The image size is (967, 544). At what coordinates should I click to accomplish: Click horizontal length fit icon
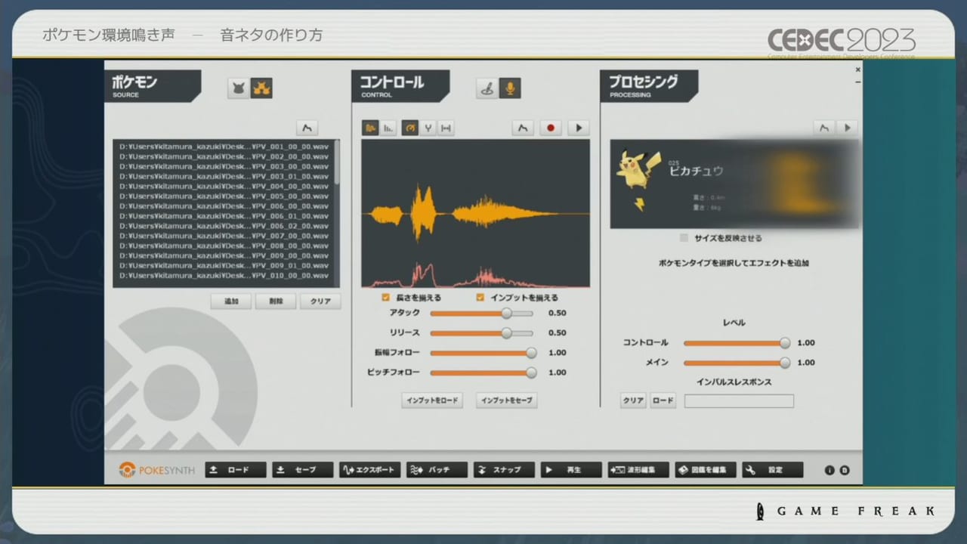click(446, 128)
